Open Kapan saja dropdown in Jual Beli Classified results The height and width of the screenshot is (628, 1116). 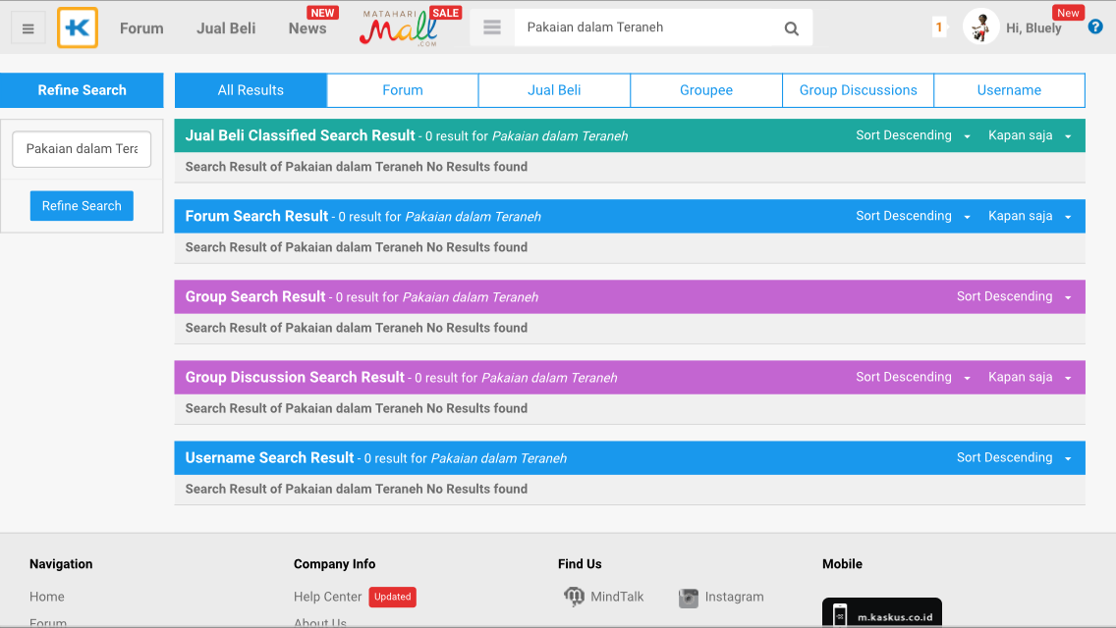tap(1030, 135)
